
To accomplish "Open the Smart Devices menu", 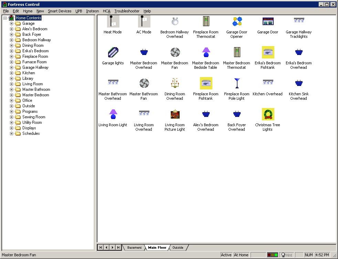I will click(60, 11).
